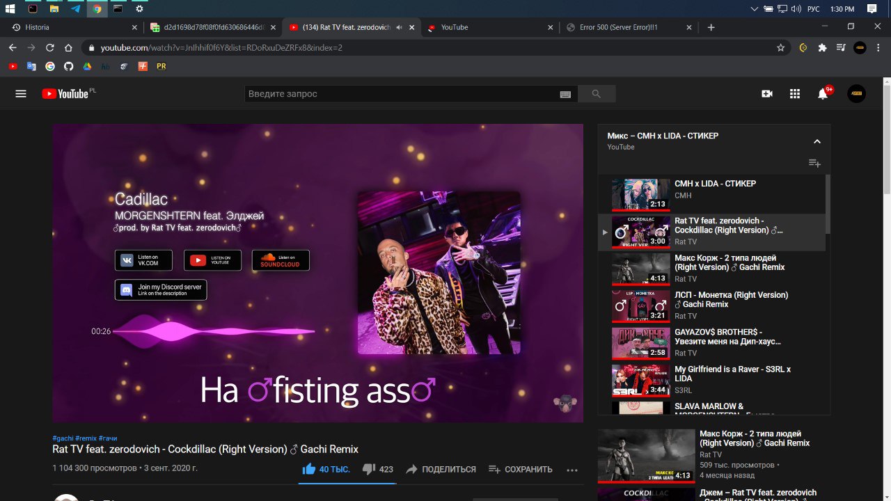891x501 pixels.
Task: Select Cockdillac (Right Version) in playlist
Action: 711,232
